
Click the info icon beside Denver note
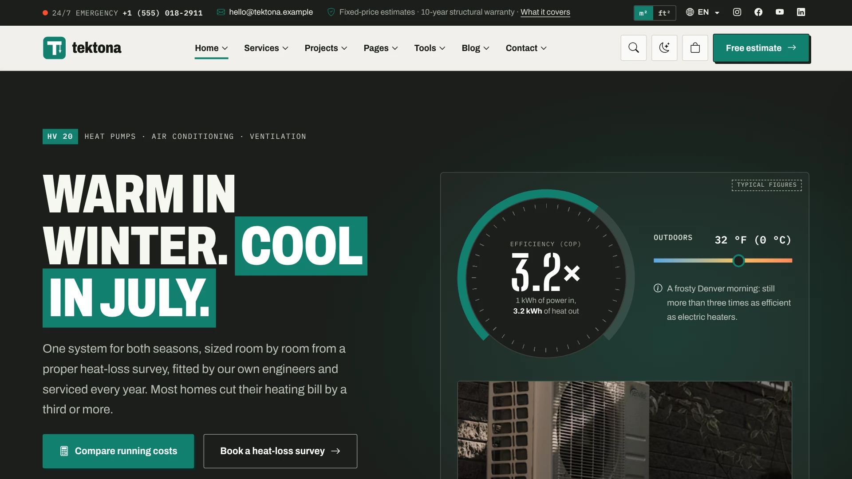tap(658, 288)
